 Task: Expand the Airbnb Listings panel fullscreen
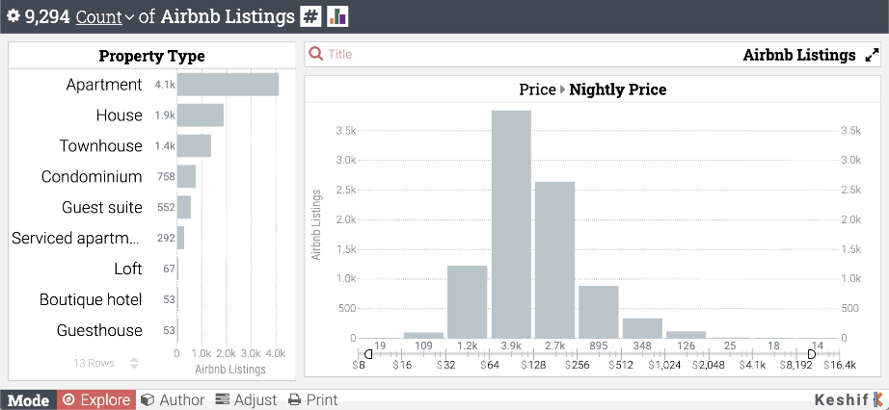(872, 55)
